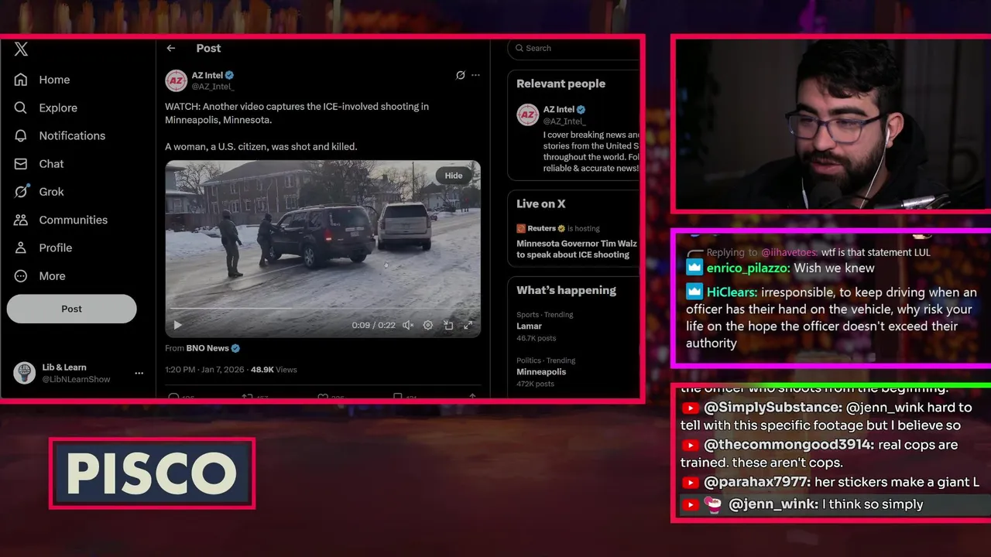Click the Explore magnifier icon
Image resolution: width=991 pixels, height=557 pixels.
[x=21, y=108]
